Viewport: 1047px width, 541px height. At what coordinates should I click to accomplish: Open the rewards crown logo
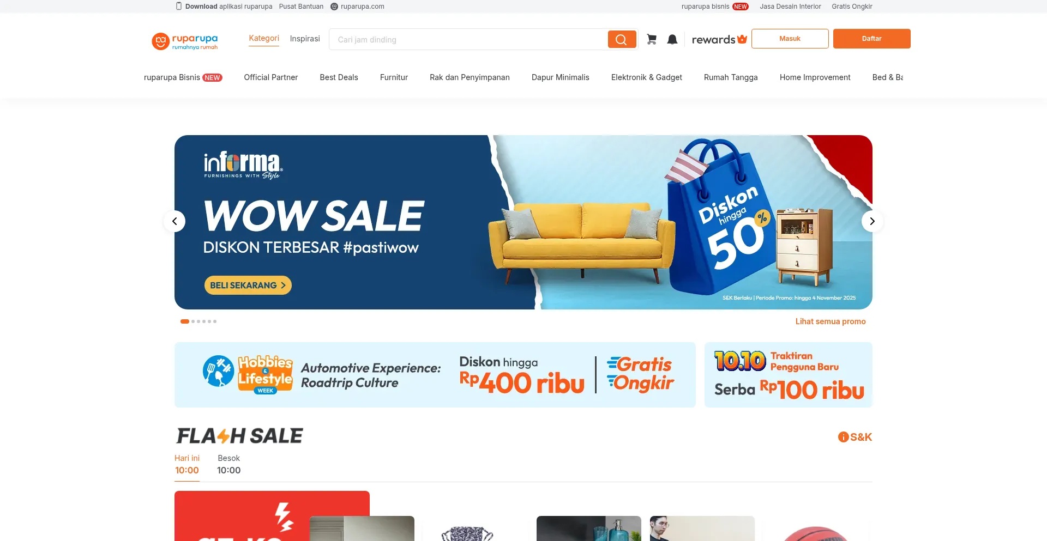[x=719, y=39]
